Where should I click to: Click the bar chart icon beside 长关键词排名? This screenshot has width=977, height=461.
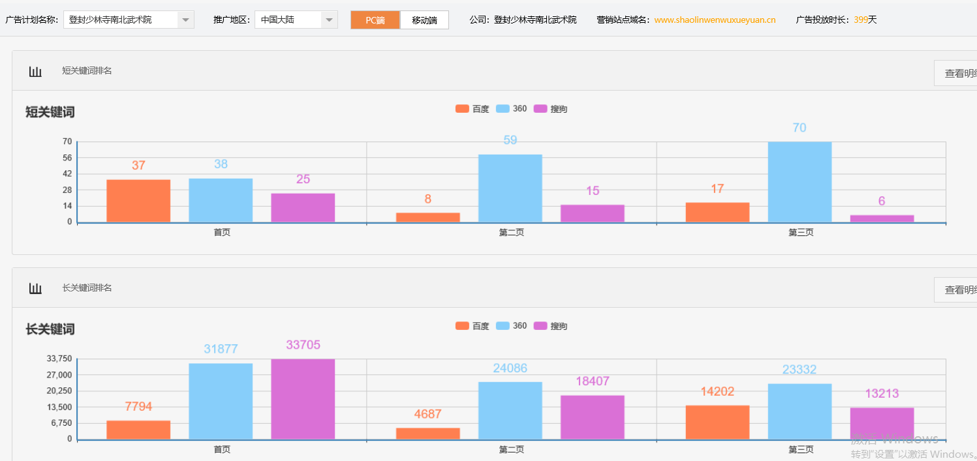(35, 288)
